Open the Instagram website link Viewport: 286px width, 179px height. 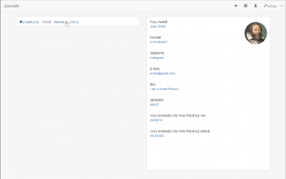tap(157, 58)
